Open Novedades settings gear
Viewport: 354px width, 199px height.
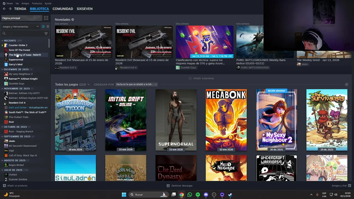click(x=73, y=20)
